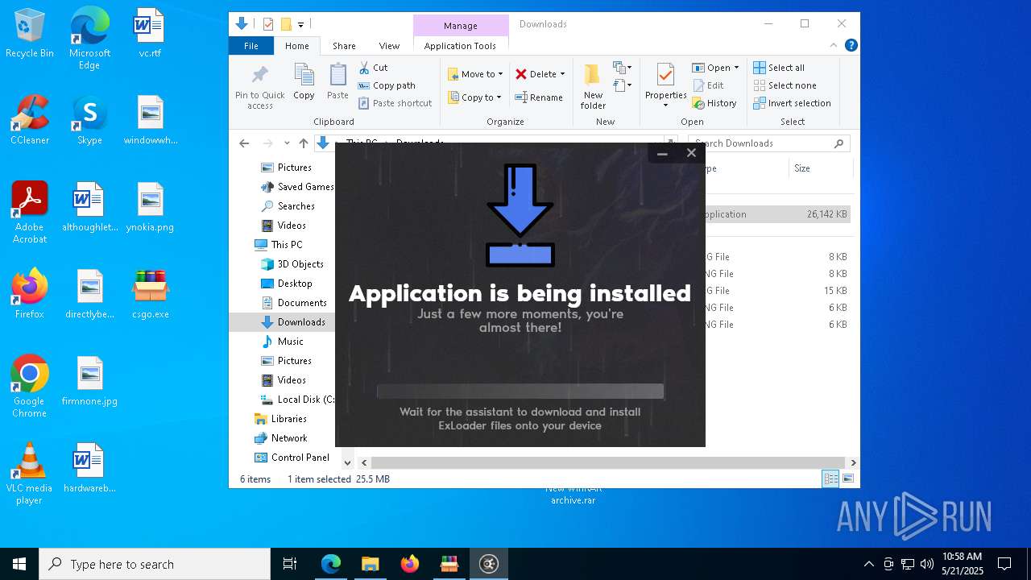This screenshot has height=580, width=1031.
Task: Open New item dropdown
Action: pyautogui.click(x=622, y=68)
